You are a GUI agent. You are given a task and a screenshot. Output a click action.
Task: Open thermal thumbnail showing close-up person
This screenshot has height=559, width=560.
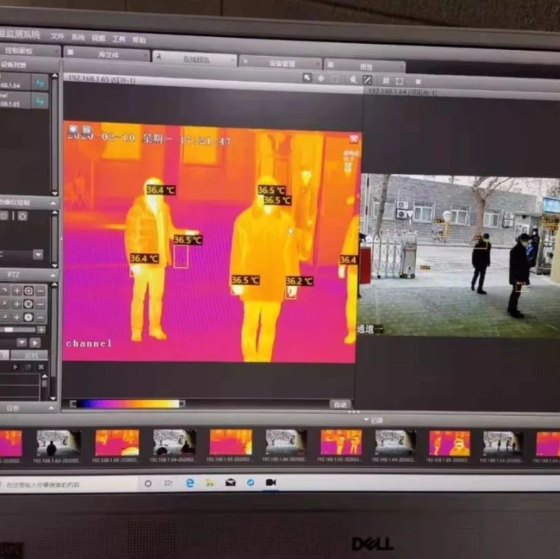pyautogui.click(x=450, y=443)
